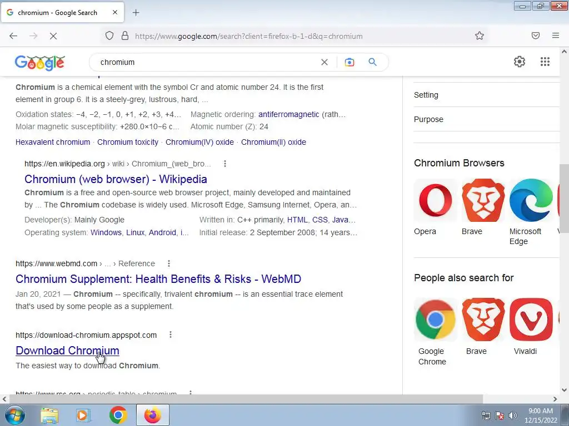Open the download-chromium.appspot.com result's three-dot menu
Image resolution: width=569 pixels, height=426 pixels.
(x=171, y=334)
